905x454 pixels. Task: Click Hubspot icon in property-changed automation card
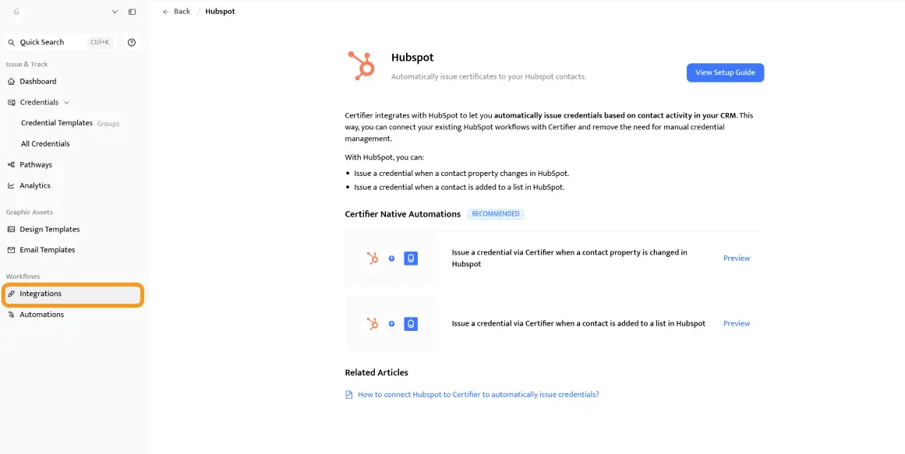pos(373,259)
